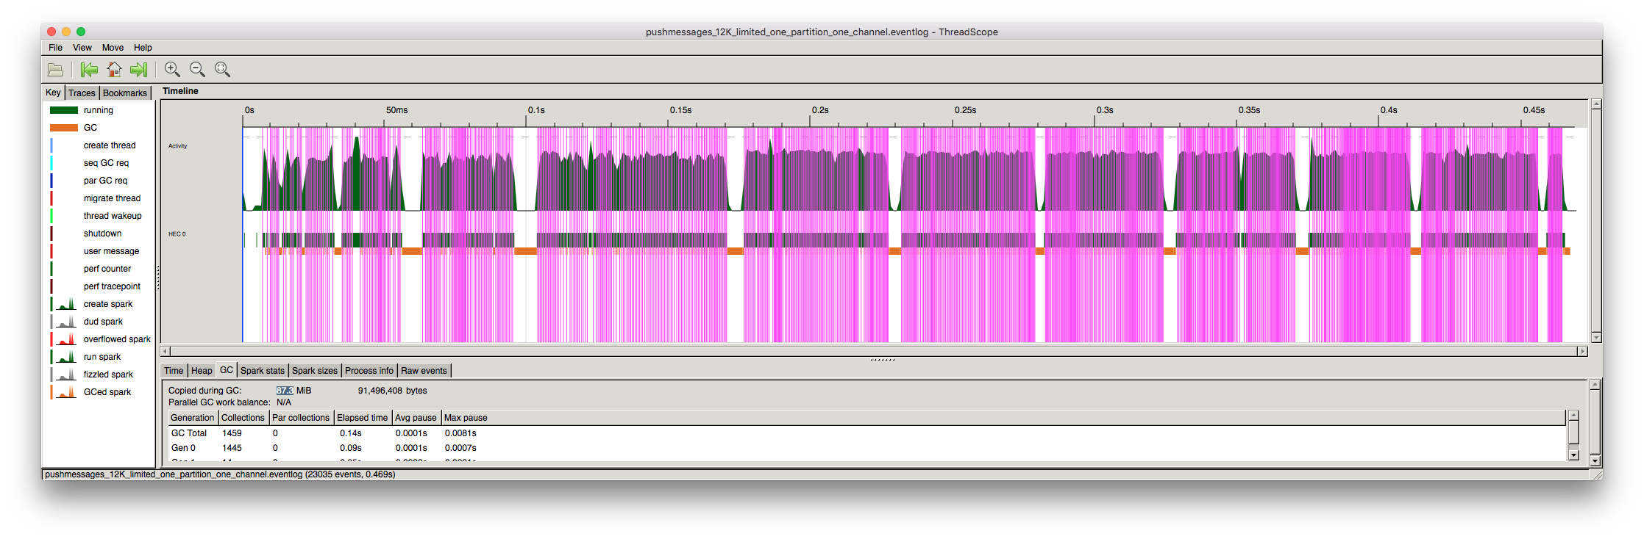Click the 0.4s mark on the time ruler
The image size is (1644, 539).
click(1389, 110)
